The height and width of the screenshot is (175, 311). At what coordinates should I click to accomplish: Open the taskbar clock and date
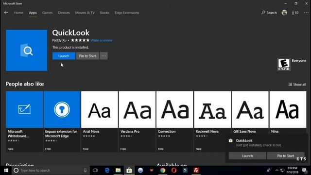[292, 170]
